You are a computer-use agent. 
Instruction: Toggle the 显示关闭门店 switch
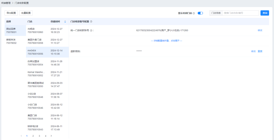(200, 13)
